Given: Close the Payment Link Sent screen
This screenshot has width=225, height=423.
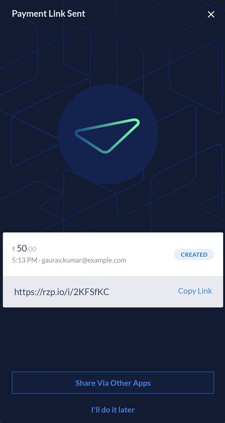Looking at the screenshot, I should pos(211,14).
